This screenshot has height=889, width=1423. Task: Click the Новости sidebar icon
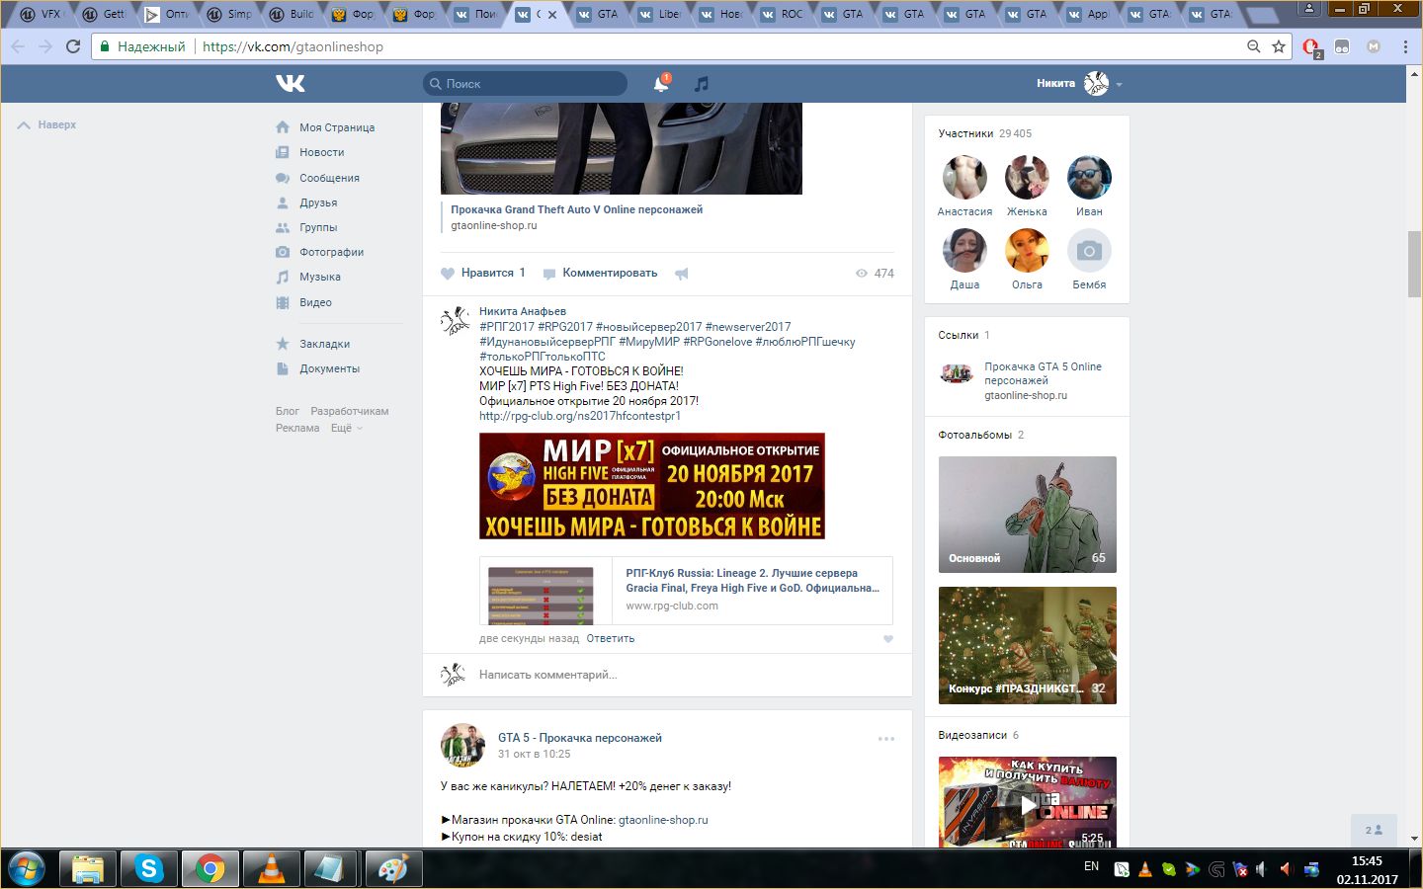click(x=283, y=152)
